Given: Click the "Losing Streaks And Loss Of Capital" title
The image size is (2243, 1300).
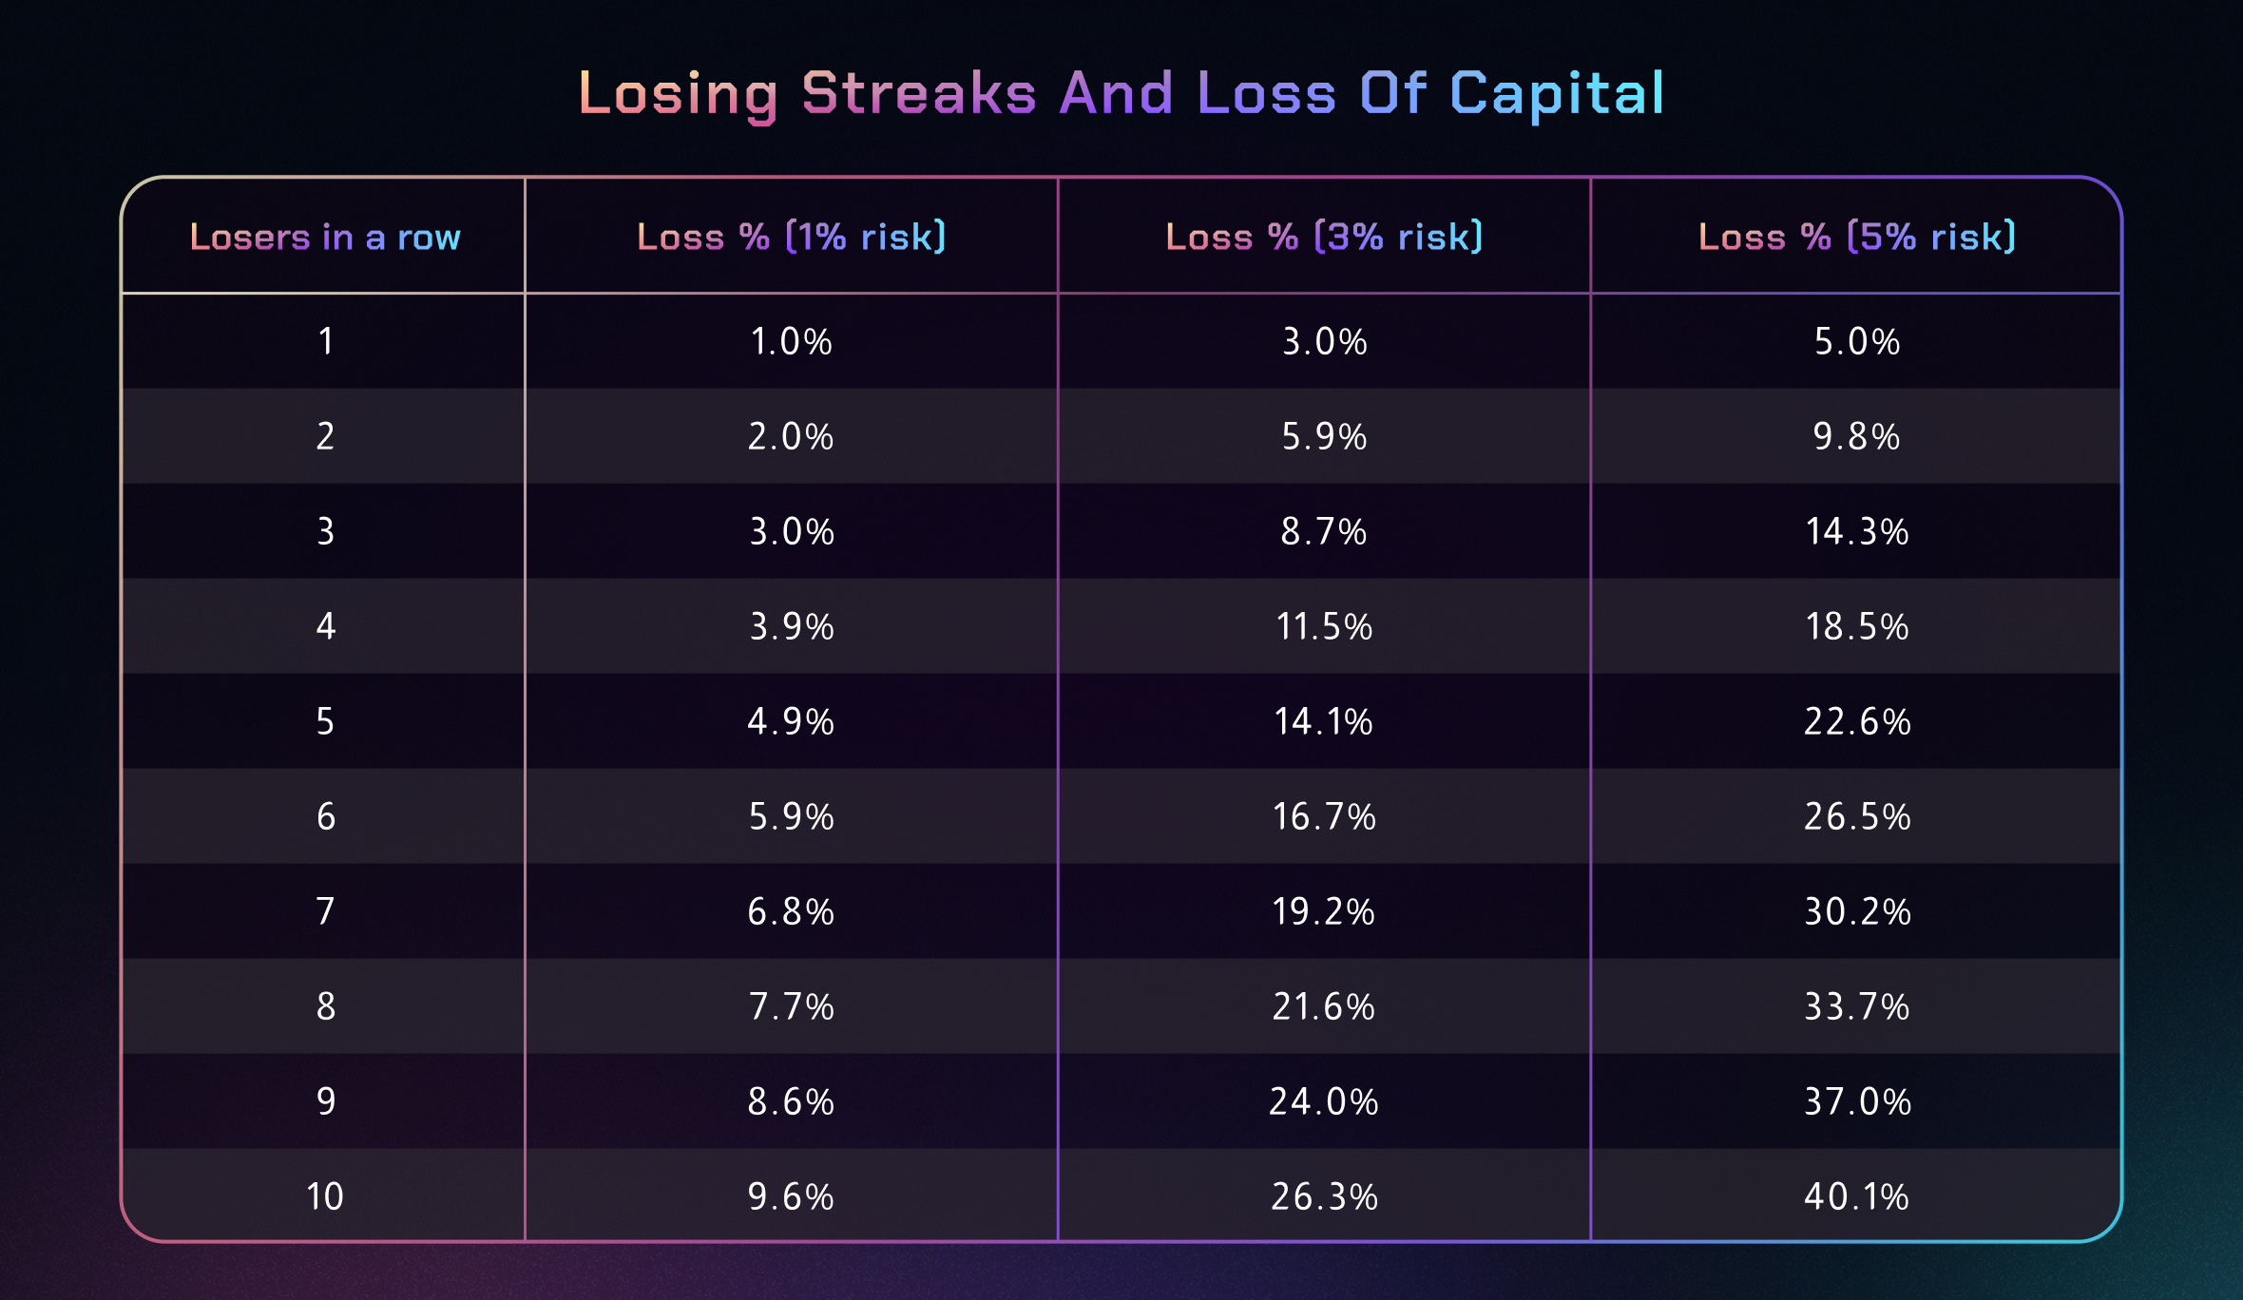Looking at the screenshot, I should click(1121, 94).
